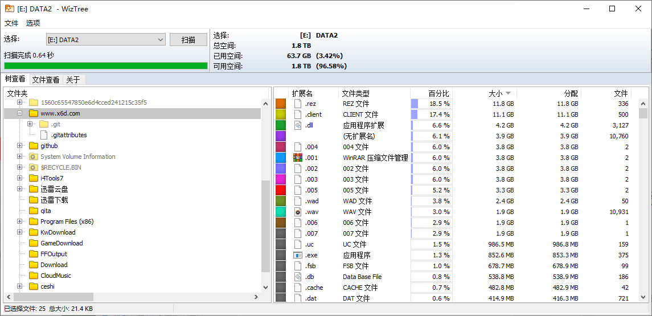Viewport: 652px width, 316px height.
Task: Click the System Volume Information folder icon
Action: (x=34, y=157)
